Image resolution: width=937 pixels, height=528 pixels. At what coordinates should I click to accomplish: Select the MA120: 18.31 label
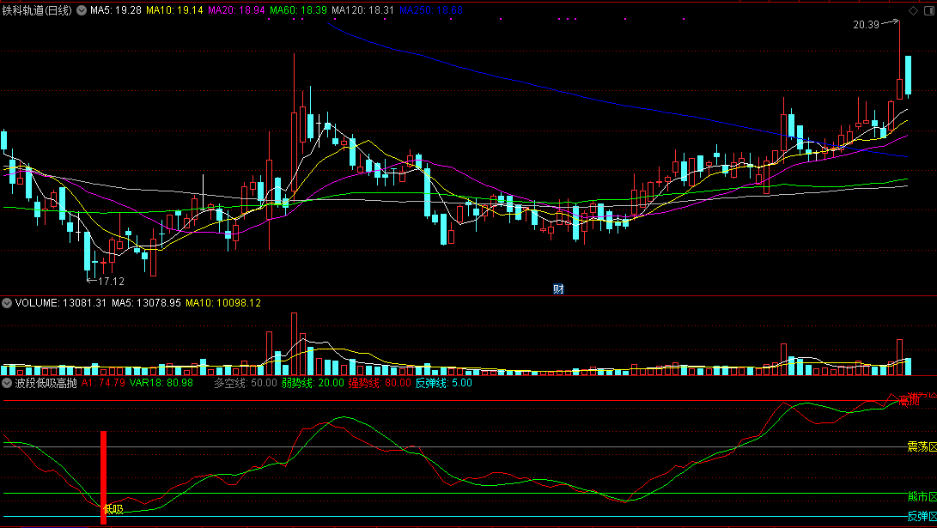362,10
